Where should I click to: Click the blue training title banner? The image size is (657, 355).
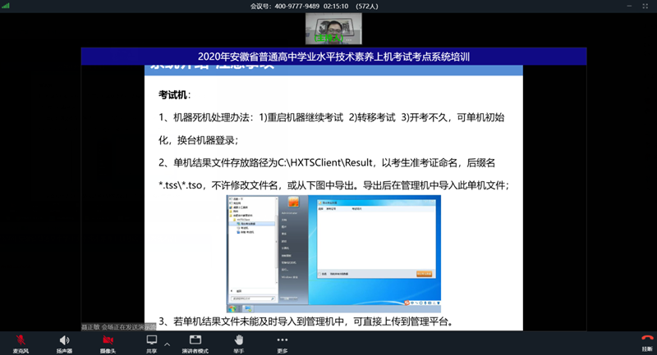click(x=333, y=57)
